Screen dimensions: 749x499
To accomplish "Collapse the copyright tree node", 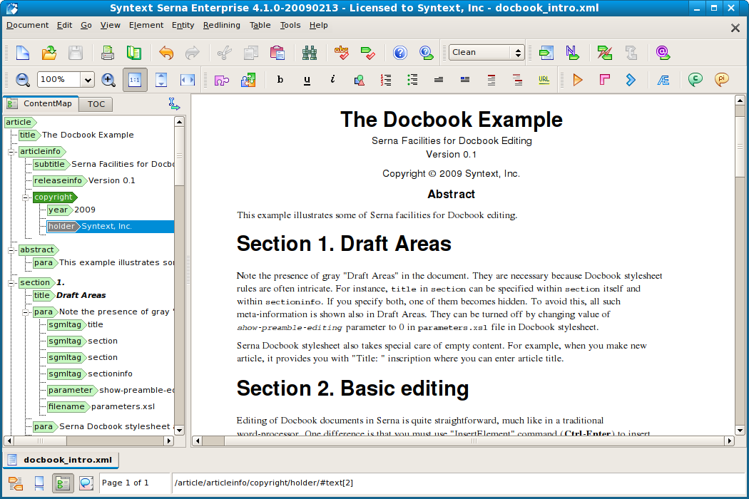I will [x=26, y=197].
